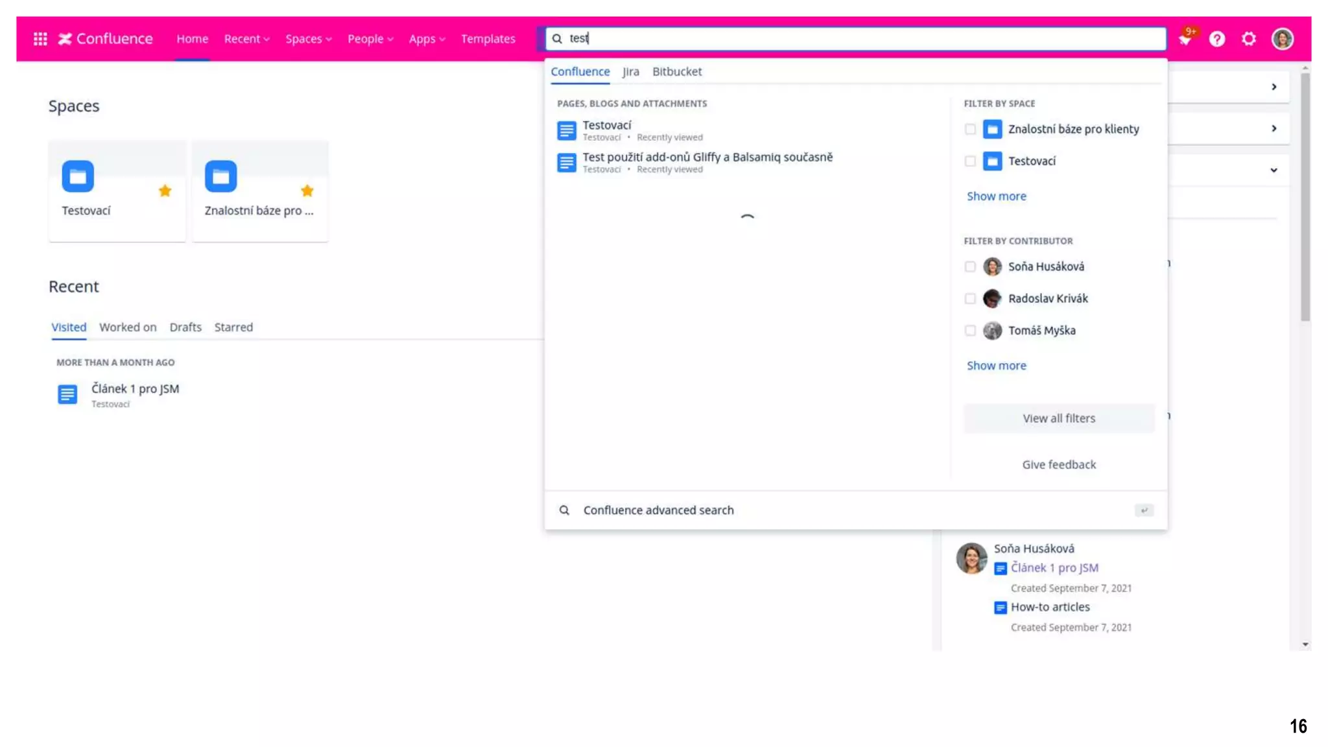Expand the Recent dropdown menu

click(246, 39)
